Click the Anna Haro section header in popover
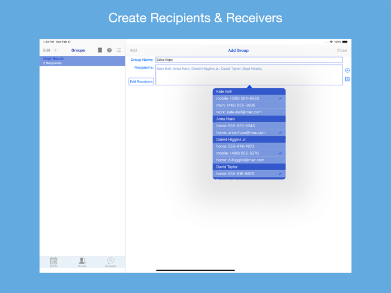The width and height of the screenshot is (391, 293). (x=249, y=119)
